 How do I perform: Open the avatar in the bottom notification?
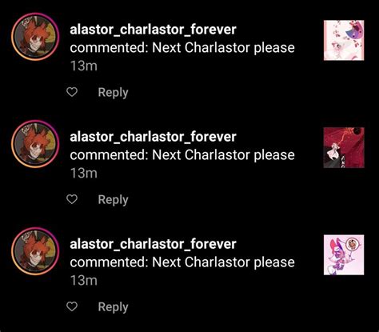click(35, 251)
